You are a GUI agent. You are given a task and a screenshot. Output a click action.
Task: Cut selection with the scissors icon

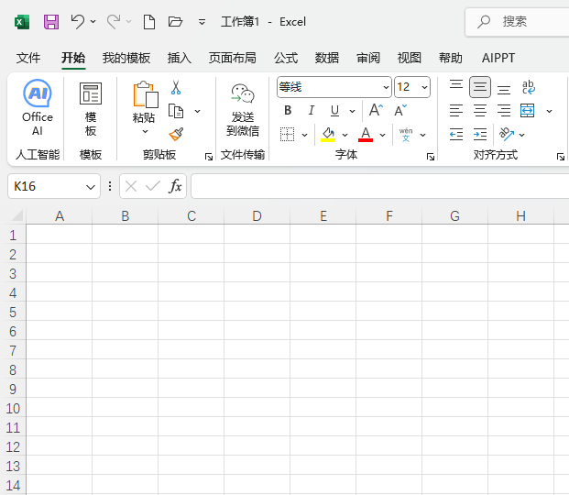click(x=176, y=87)
